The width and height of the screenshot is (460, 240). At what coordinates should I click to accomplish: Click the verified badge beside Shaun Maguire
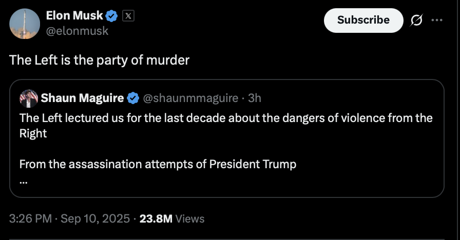(x=132, y=97)
